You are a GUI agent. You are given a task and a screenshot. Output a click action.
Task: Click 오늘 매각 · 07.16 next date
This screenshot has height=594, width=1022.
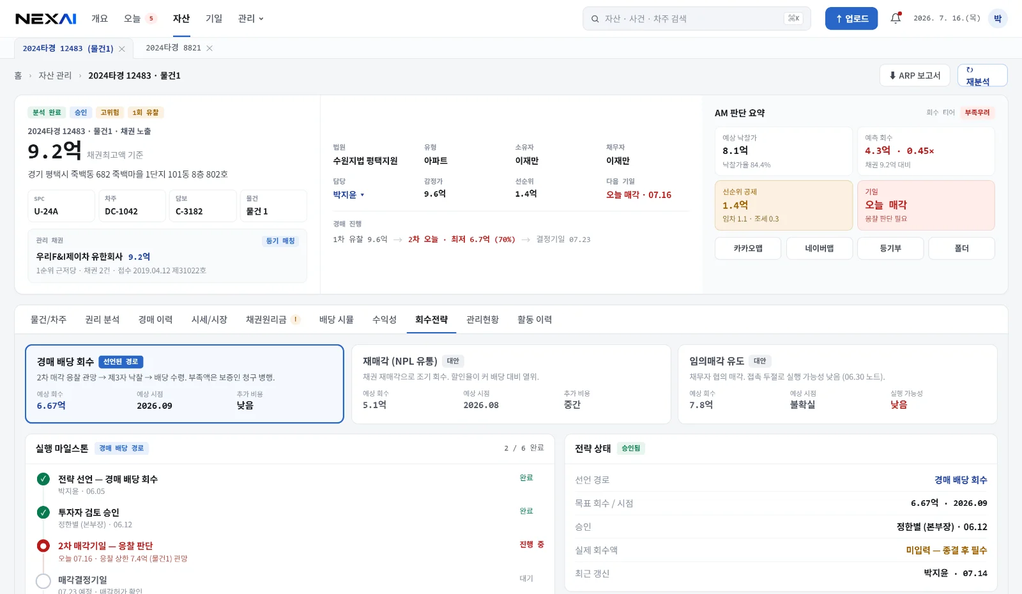639,195
